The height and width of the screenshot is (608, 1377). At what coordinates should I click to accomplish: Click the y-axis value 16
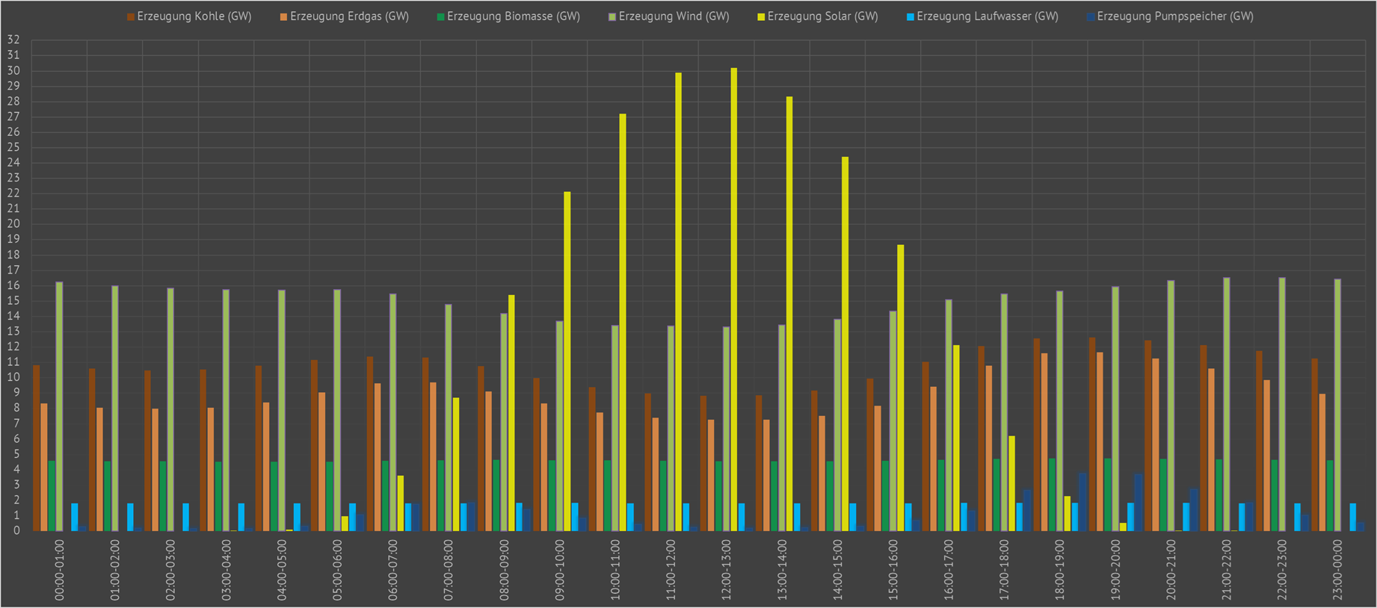[x=13, y=285]
